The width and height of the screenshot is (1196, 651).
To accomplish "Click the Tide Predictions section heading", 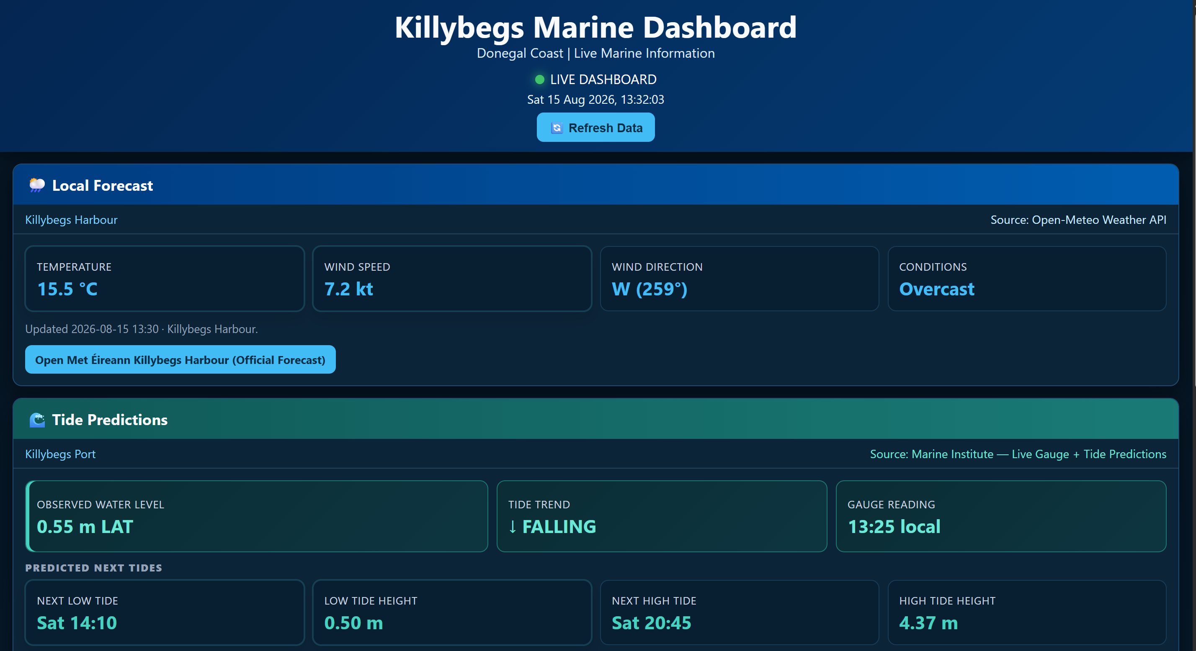I will click(x=110, y=420).
